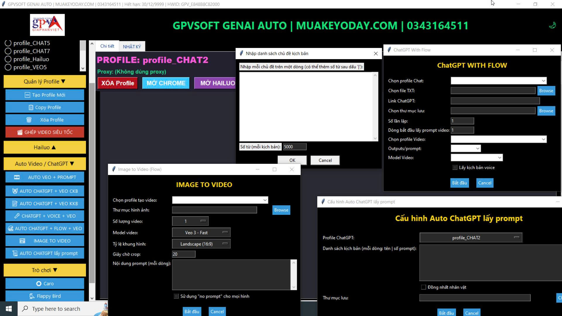Select the profile_CHAT7 radio button
This screenshot has height=316, width=562.
click(8, 51)
